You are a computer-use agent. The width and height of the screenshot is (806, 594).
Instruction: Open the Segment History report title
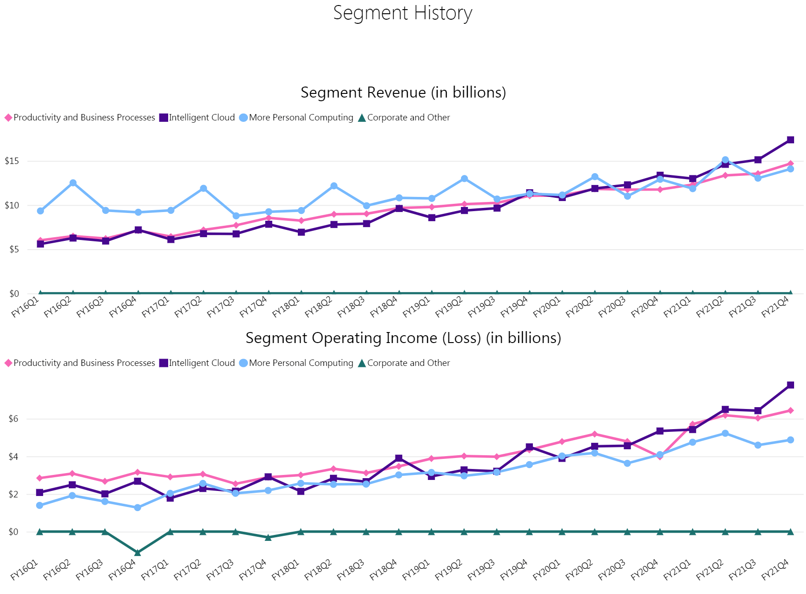(403, 13)
